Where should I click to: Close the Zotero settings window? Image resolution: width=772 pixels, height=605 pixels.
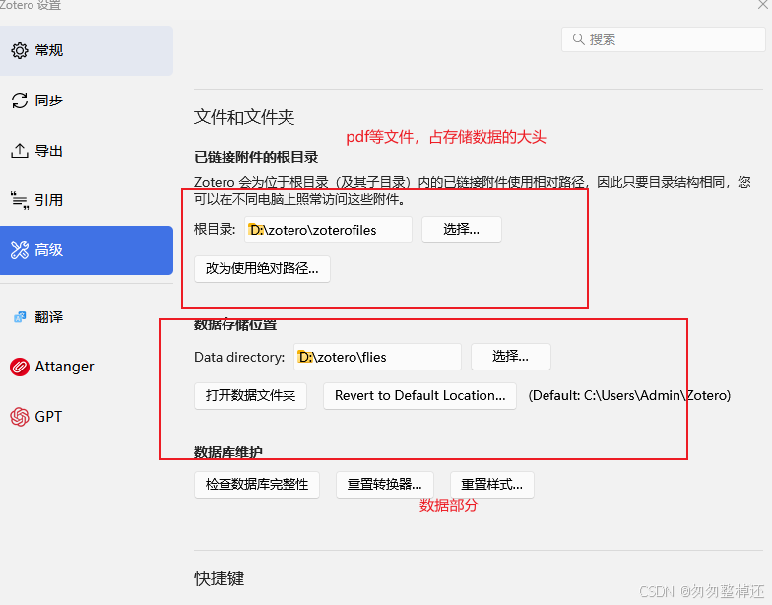point(762,4)
